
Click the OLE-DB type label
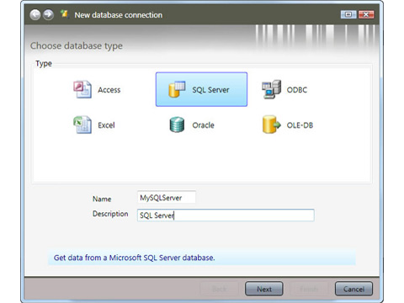300,125
